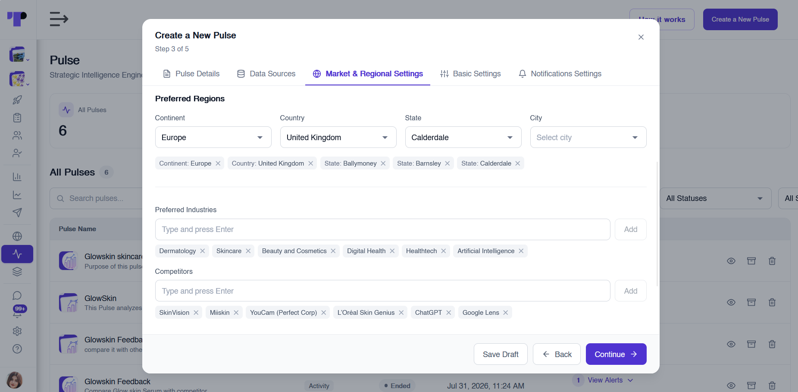This screenshot has height=392, width=798.
Task: Open the help question mark icon
Action: click(x=17, y=349)
